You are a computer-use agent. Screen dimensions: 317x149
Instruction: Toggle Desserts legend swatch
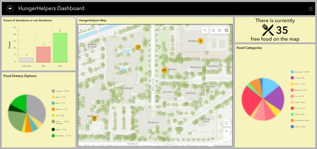click(x=292, y=90)
